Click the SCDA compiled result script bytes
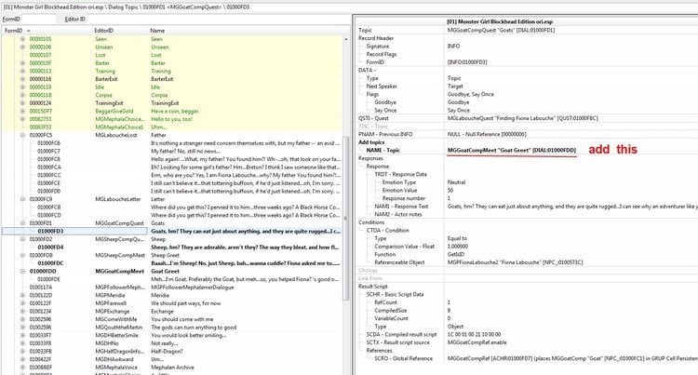698x375 pixels. point(474,334)
